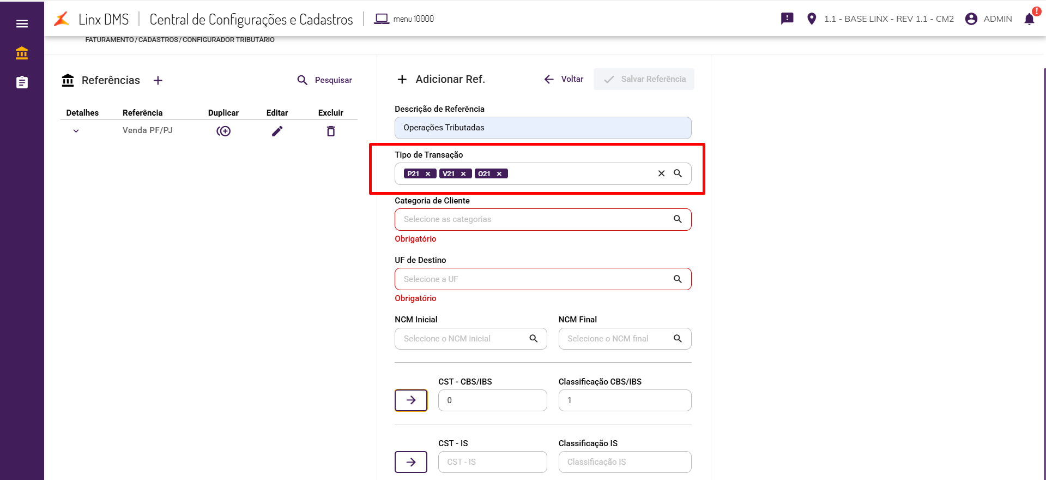Click the Descrição de Referência field
Viewport: 1046px width, 480px height.
[542, 128]
